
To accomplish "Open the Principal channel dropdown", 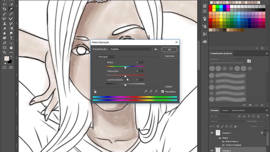I will click(106, 57).
